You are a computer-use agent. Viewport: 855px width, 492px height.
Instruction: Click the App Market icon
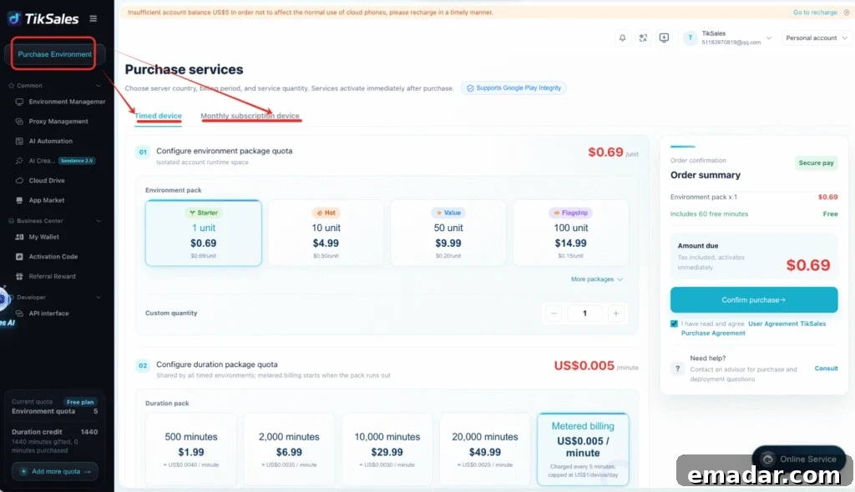coord(19,200)
